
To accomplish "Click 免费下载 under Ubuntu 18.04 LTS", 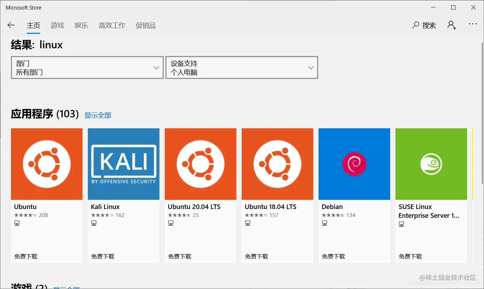I will pos(256,256).
